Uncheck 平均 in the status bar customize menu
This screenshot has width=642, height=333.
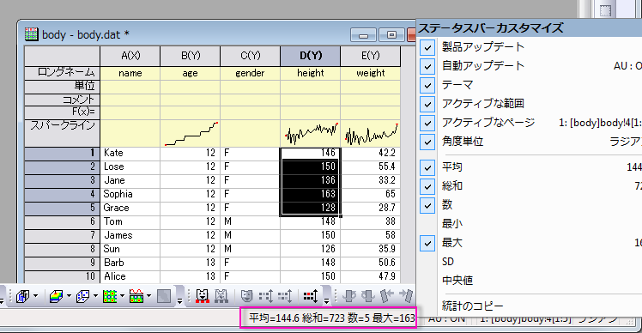click(x=427, y=167)
